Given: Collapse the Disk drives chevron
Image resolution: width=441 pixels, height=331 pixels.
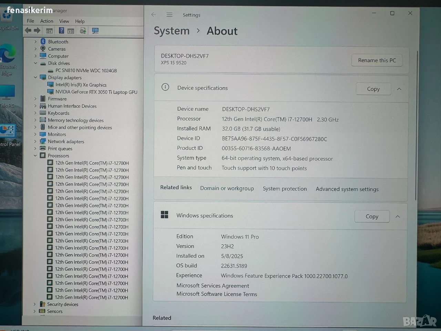Looking at the screenshot, I should pos(35,63).
